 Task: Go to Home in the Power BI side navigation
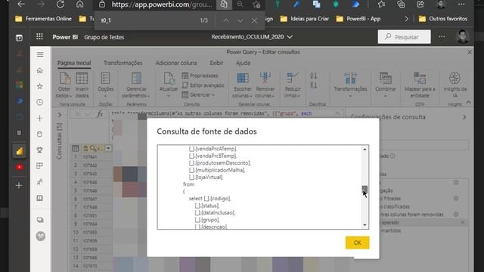pyautogui.click(x=40, y=70)
